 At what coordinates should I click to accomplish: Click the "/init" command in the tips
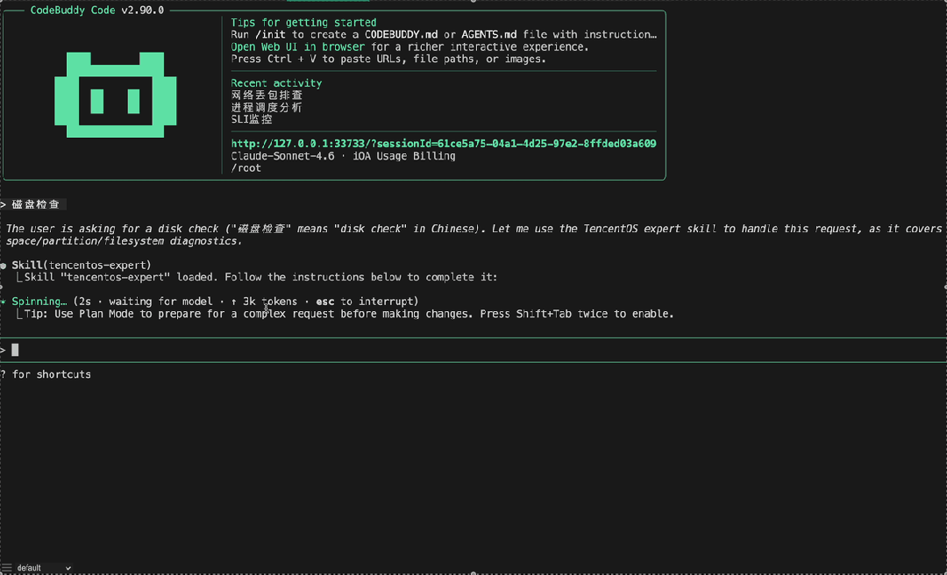[271, 34]
